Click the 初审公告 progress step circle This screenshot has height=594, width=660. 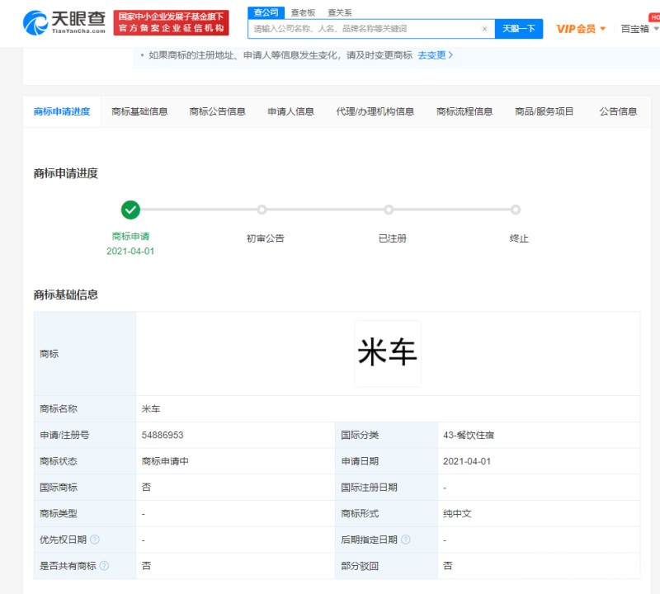coord(262,210)
